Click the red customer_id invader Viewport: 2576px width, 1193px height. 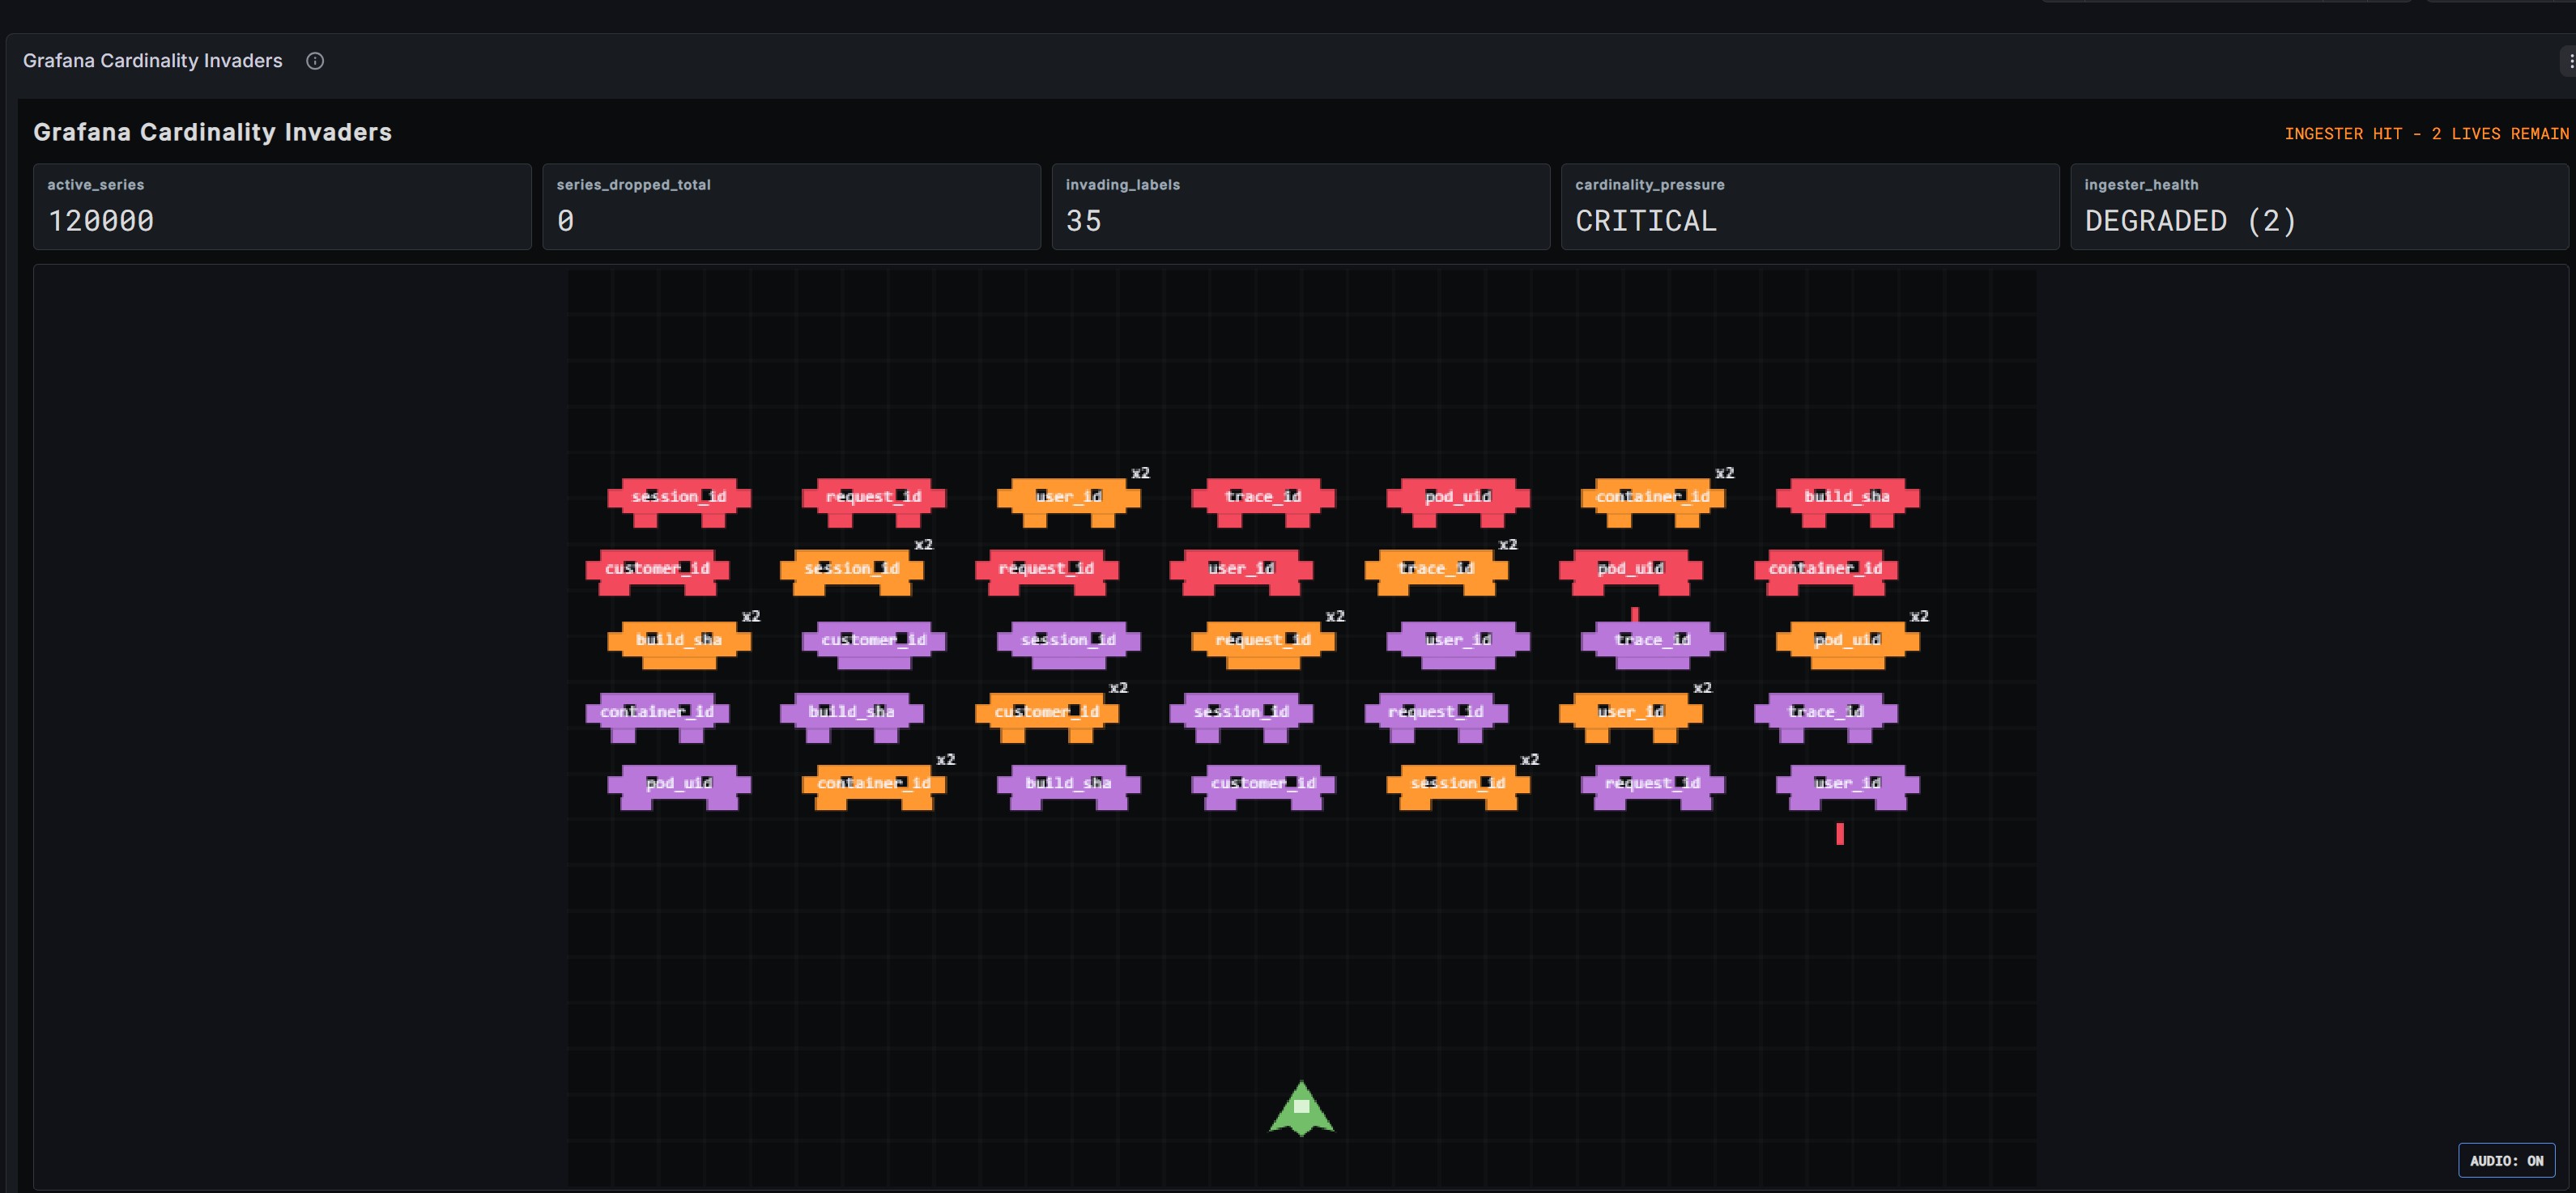coord(657,572)
